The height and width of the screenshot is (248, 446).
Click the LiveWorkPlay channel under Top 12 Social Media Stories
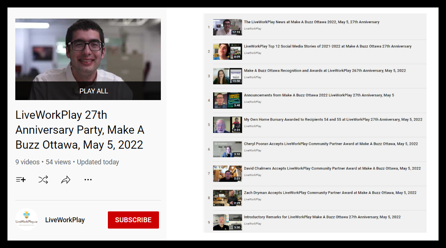253,53
